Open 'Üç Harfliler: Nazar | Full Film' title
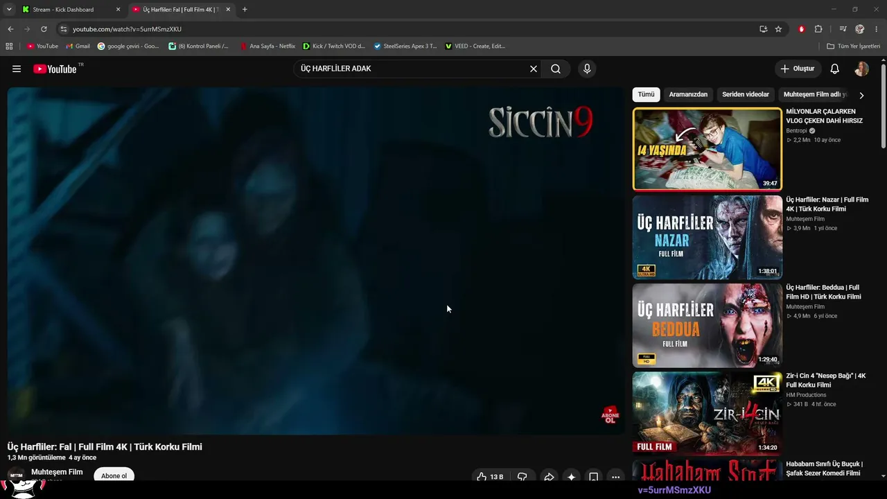The height and width of the screenshot is (499, 887). [x=827, y=204]
